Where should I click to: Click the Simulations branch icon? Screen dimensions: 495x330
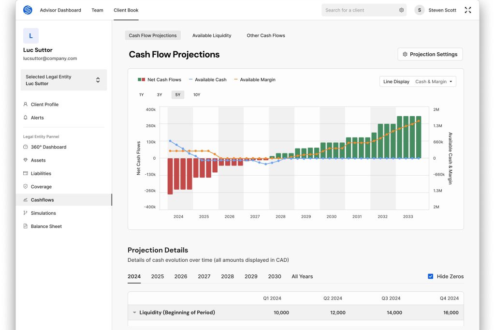[26, 213]
